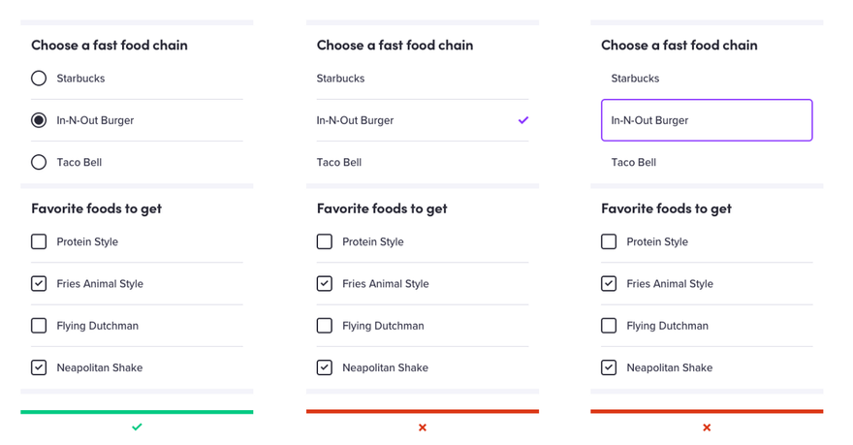Check Flying Dutchman in the left panel

coord(39,326)
